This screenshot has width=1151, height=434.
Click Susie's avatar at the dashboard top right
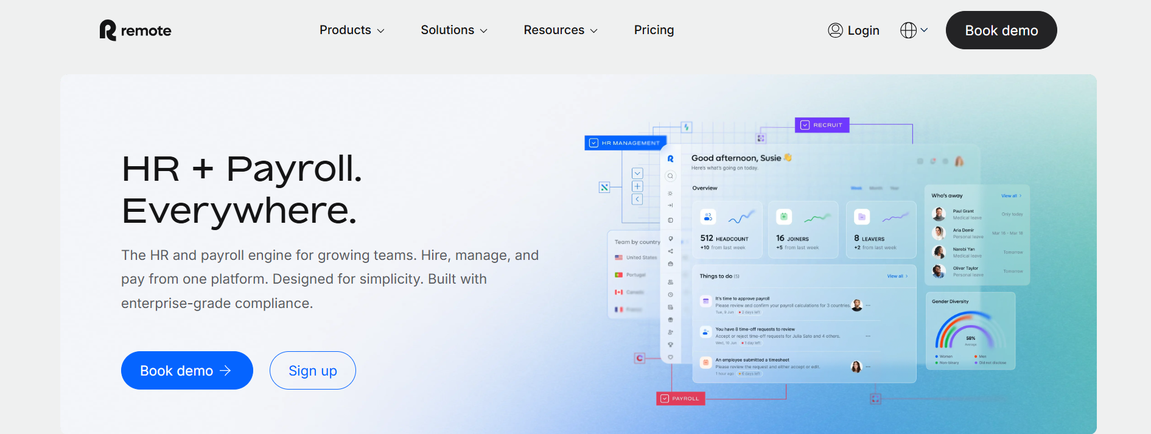click(959, 161)
